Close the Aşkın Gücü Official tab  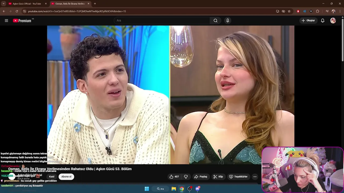click(46, 4)
